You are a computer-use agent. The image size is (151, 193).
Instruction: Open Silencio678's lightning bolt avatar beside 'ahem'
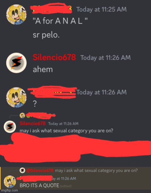(16, 63)
